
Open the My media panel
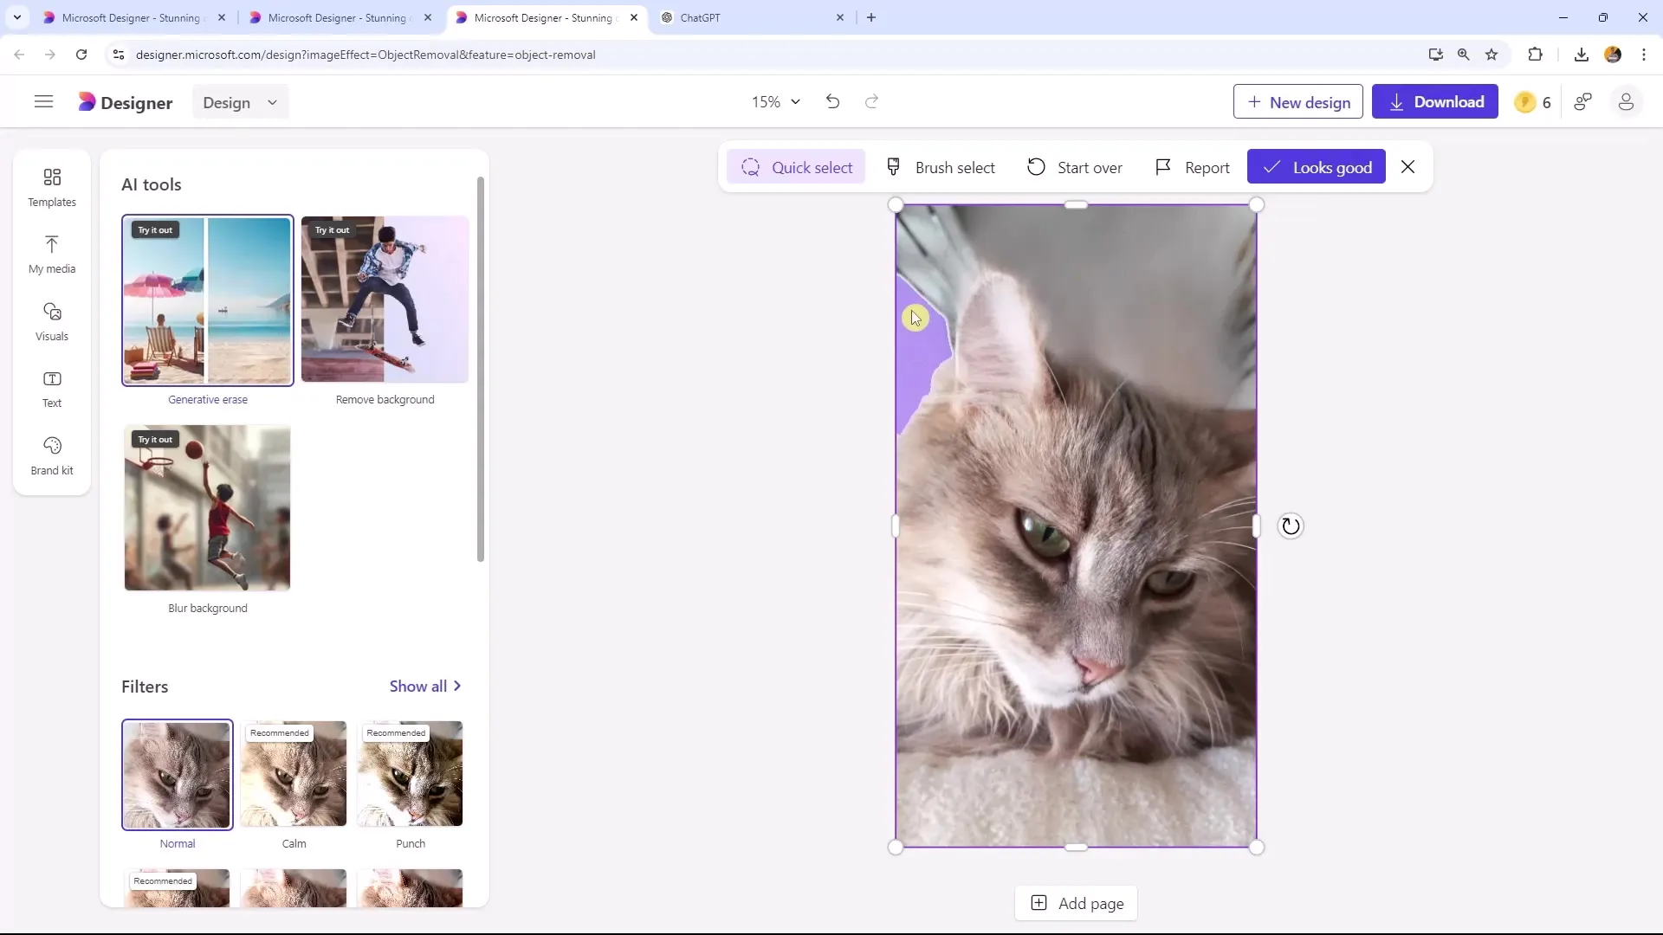click(51, 254)
